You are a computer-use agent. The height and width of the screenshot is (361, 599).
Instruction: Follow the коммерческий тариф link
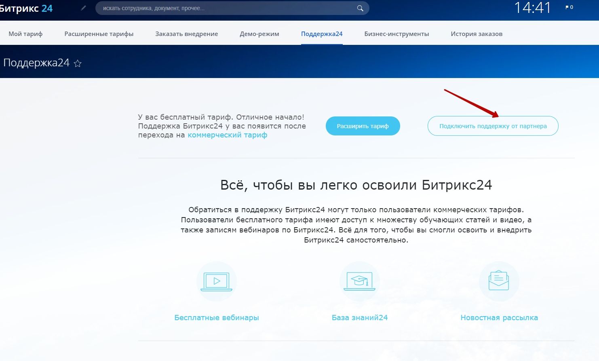point(228,135)
